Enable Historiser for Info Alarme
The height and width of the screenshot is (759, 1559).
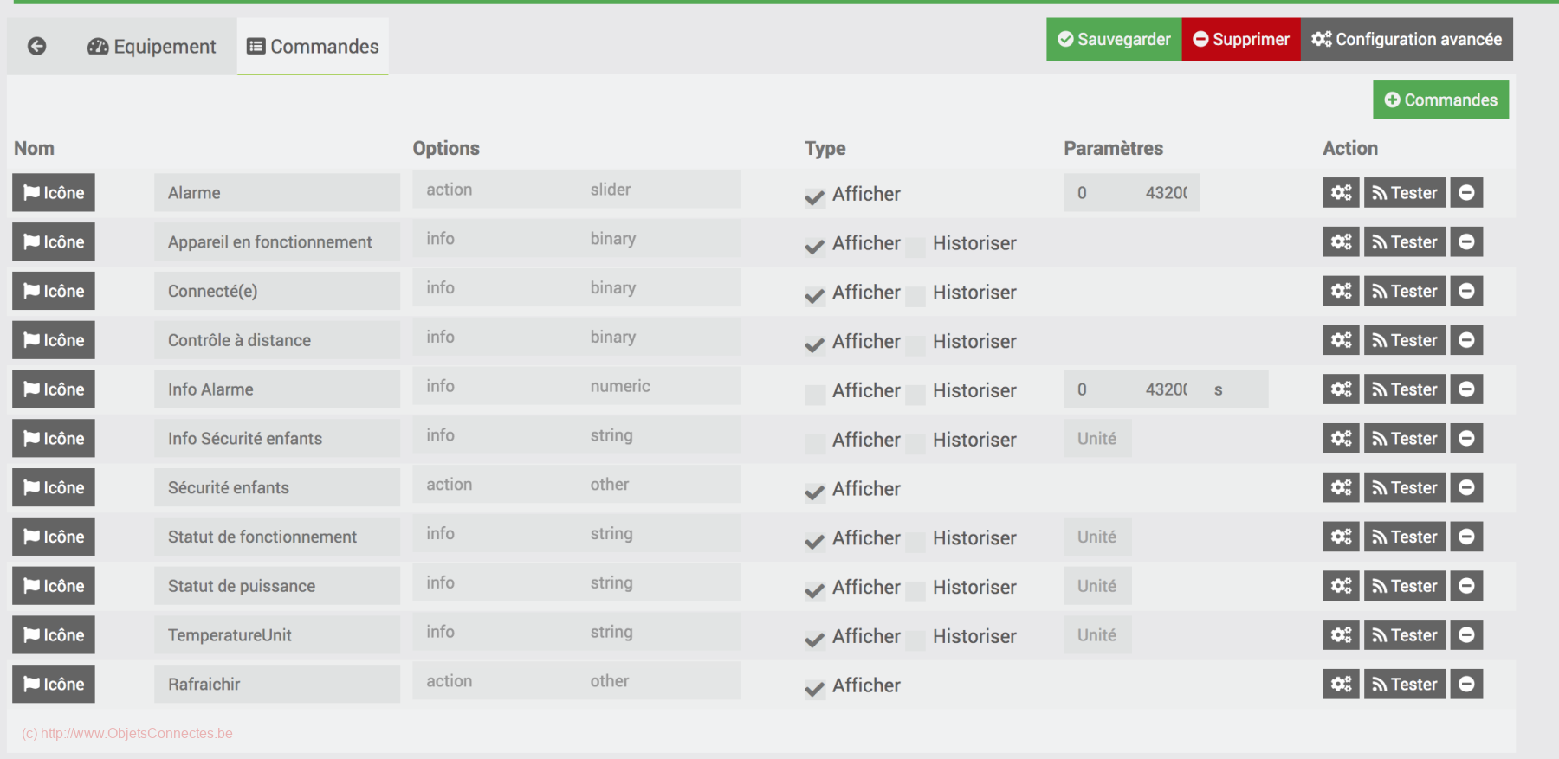point(915,395)
